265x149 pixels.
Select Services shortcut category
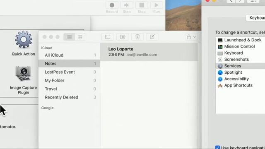click(x=240, y=66)
